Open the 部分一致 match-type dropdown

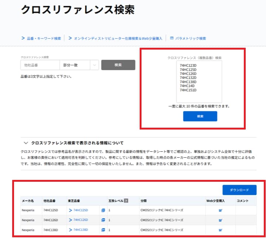click(79, 65)
